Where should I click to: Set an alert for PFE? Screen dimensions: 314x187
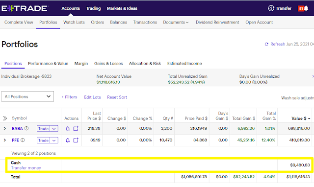68,140
